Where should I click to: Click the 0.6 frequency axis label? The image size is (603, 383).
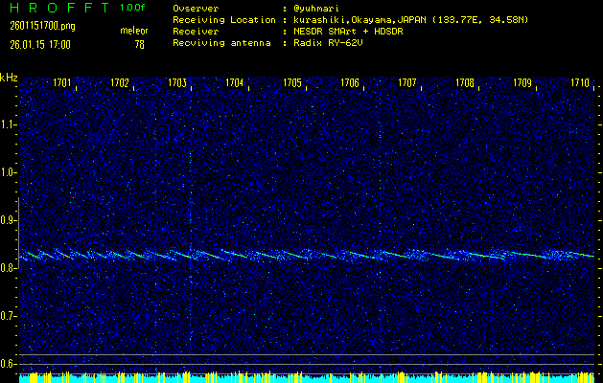(9, 363)
